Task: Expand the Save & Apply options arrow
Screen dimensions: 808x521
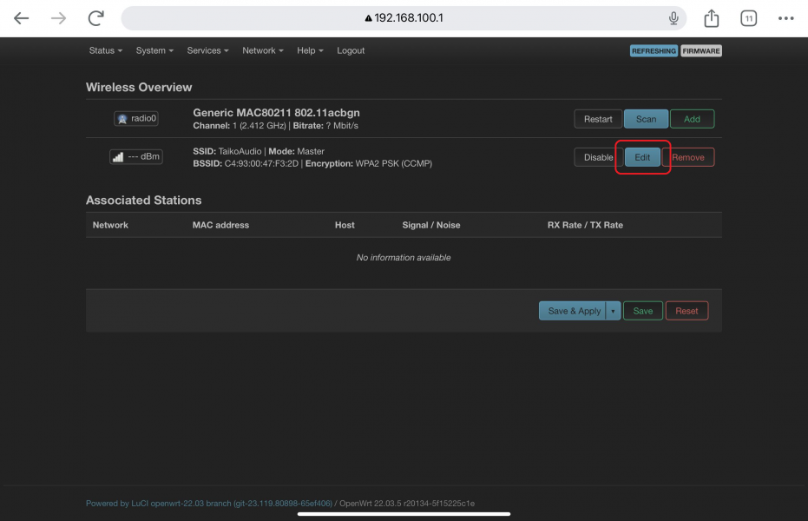Action: point(613,310)
